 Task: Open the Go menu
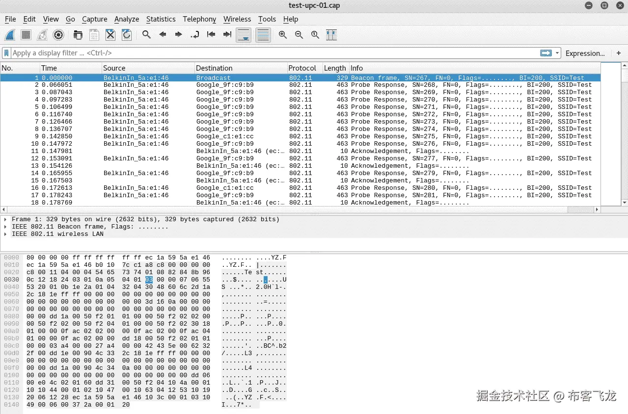[70, 19]
